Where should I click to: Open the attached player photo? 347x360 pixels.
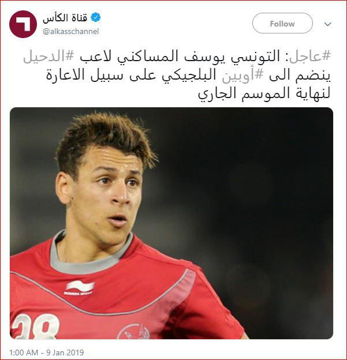click(x=171, y=223)
